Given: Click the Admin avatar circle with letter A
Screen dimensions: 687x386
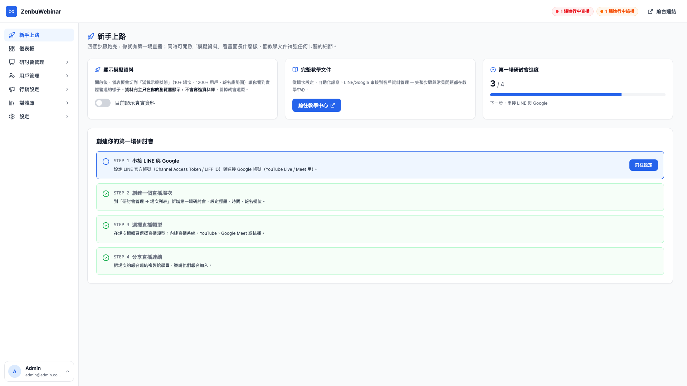Looking at the screenshot, I should click(15, 371).
